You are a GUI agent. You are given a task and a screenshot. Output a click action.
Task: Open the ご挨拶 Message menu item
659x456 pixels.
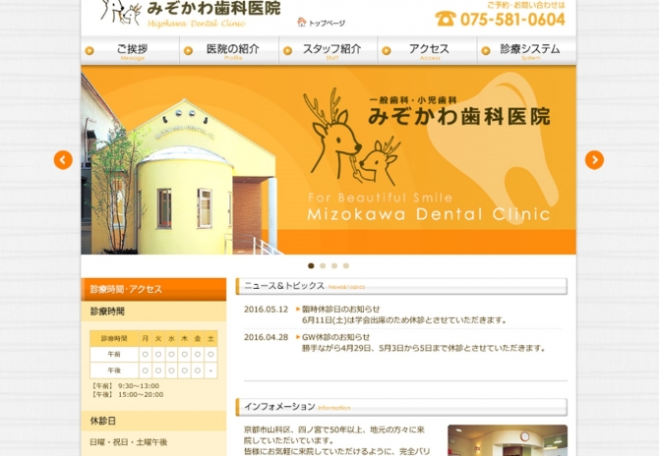130,50
